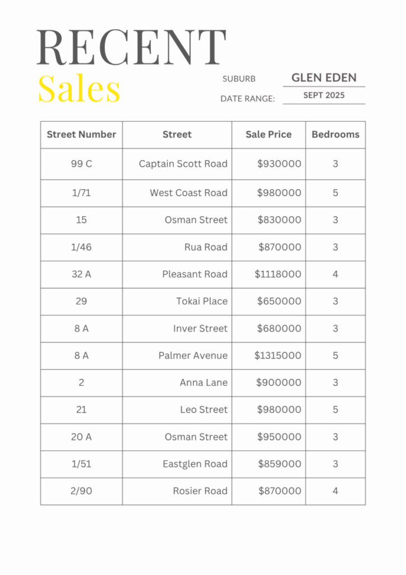Click the $1315000 sale price cell
This screenshot has height=575, width=406.
click(x=278, y=355)
